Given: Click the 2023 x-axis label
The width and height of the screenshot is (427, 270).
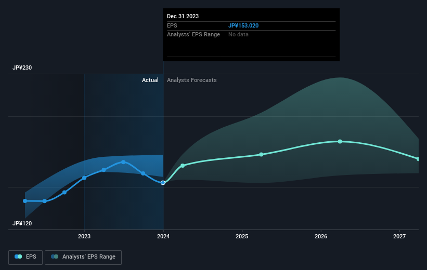Looking at the screenshot, I should (x=84, y=236).
